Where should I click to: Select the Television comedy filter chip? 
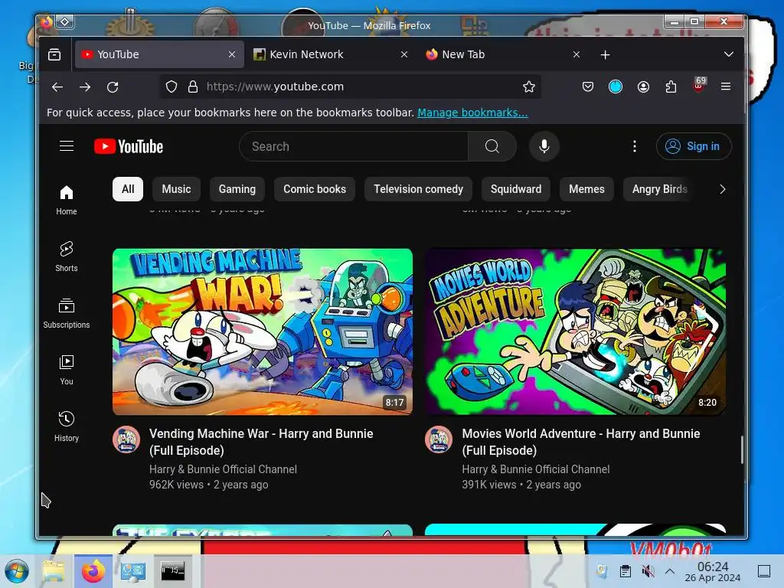tap(419, 189)
